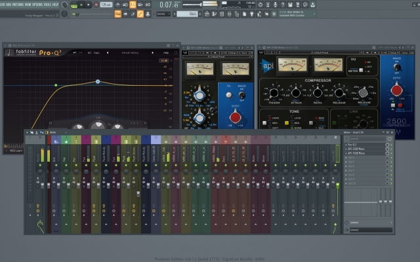Open the TOOLS menu
The width and height of the screenshot is (420, 262).
(x=47, y=5)
